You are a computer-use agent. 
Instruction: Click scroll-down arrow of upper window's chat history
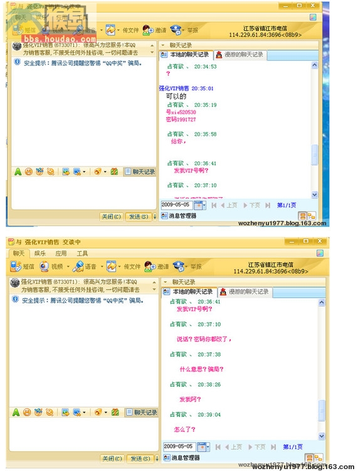[x=315, y=195]
